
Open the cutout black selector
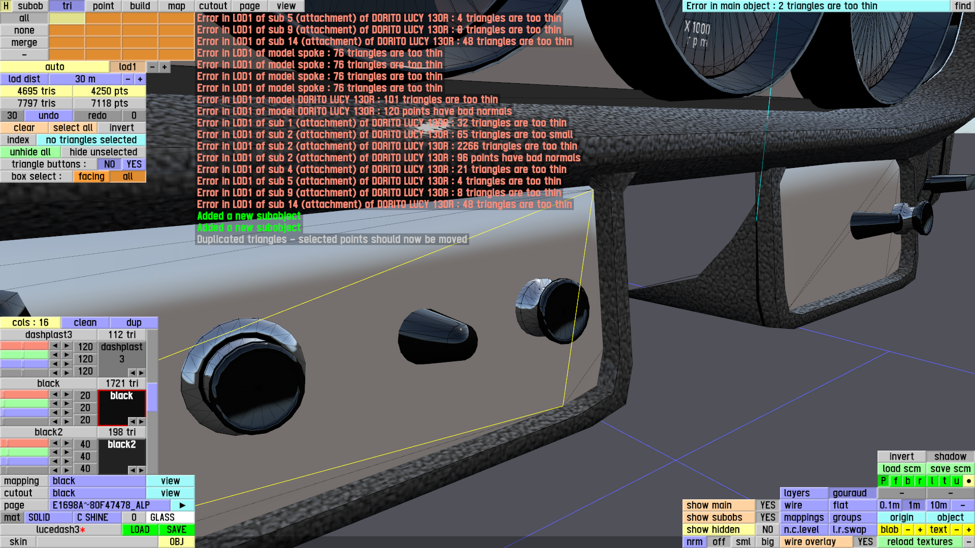pos(97,493)
